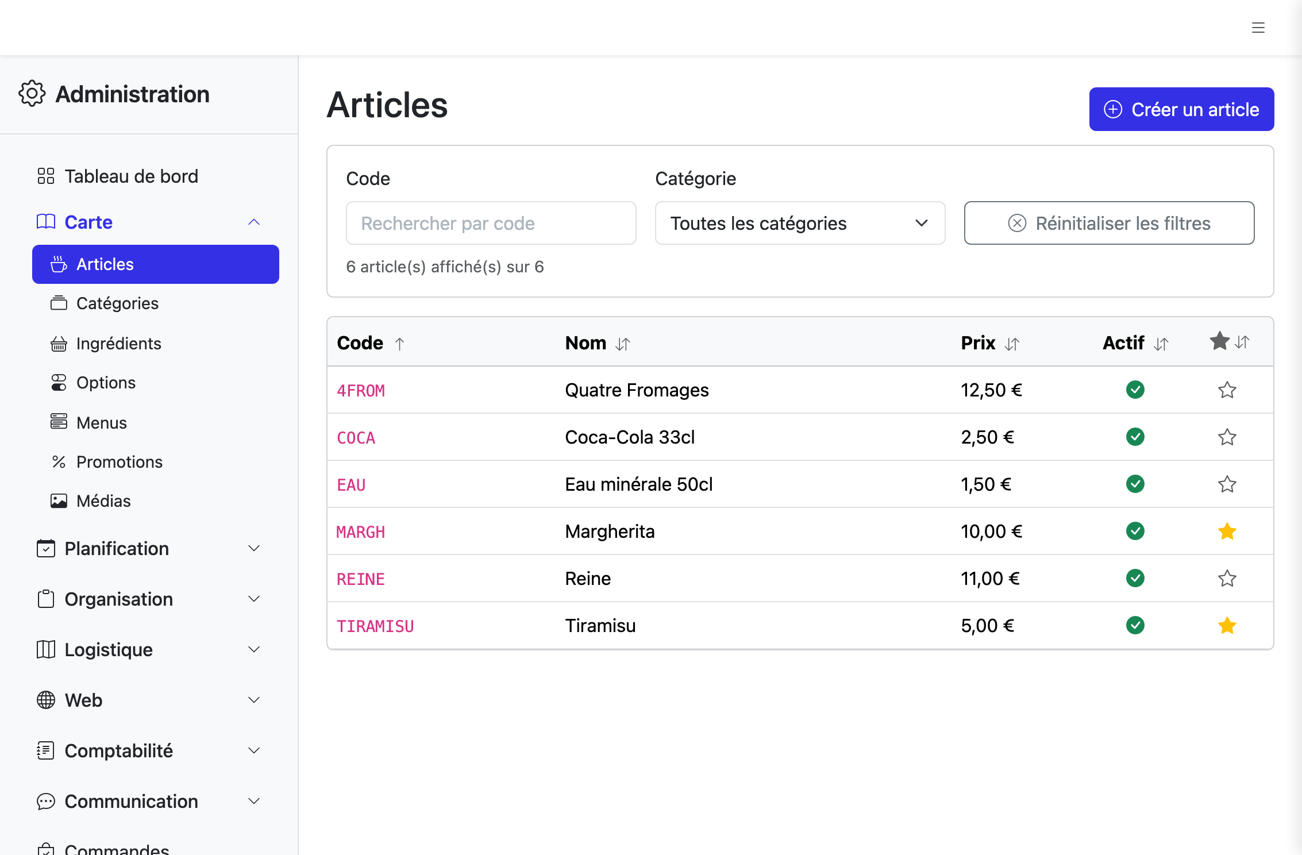Image resolution: width=1302 pixels, height=855 pixels.
Task: Click the Comptabilité ledger icon
Action: pos(46,750)
